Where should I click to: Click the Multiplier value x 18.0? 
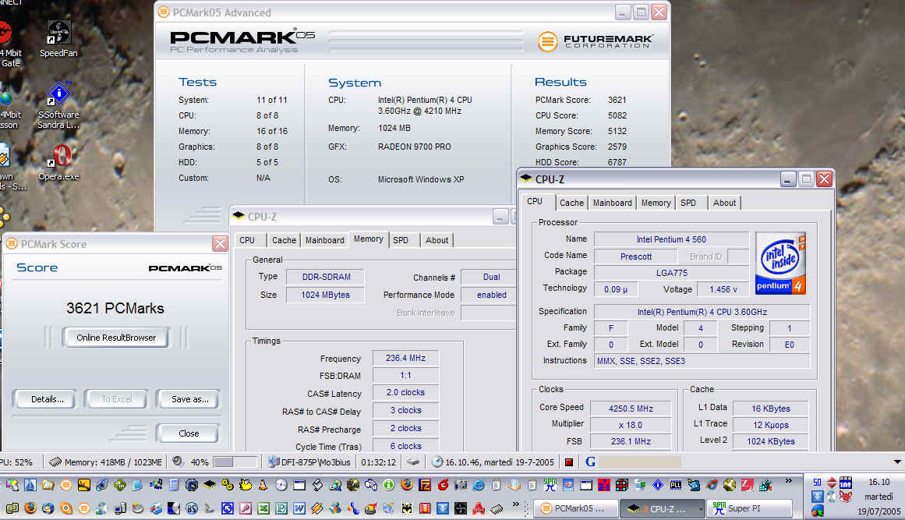631,425
